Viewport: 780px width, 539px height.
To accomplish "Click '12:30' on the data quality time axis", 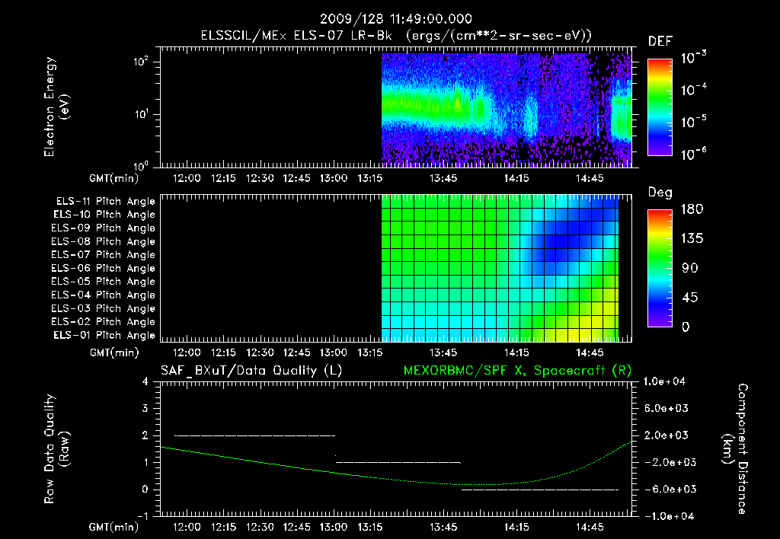I will click(261, 527).
